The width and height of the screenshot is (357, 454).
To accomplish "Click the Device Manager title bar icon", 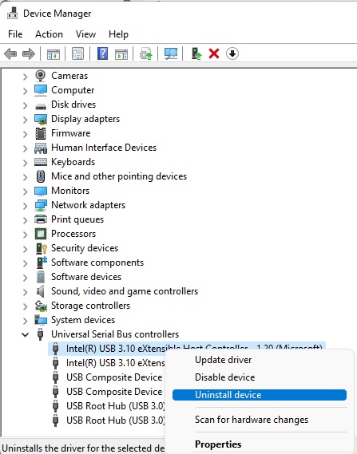I will tap(12, 13).
